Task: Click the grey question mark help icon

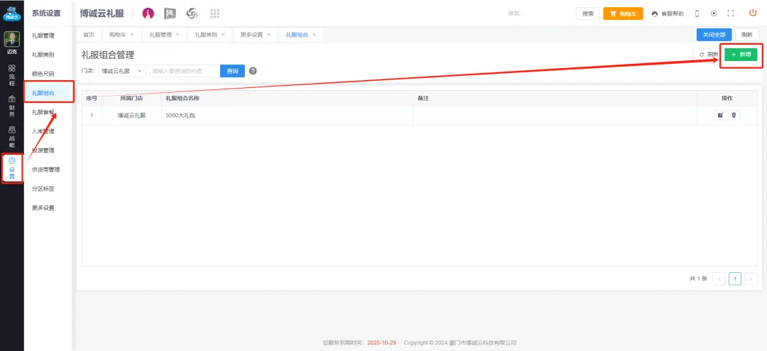Action: (x=253, y=71)
